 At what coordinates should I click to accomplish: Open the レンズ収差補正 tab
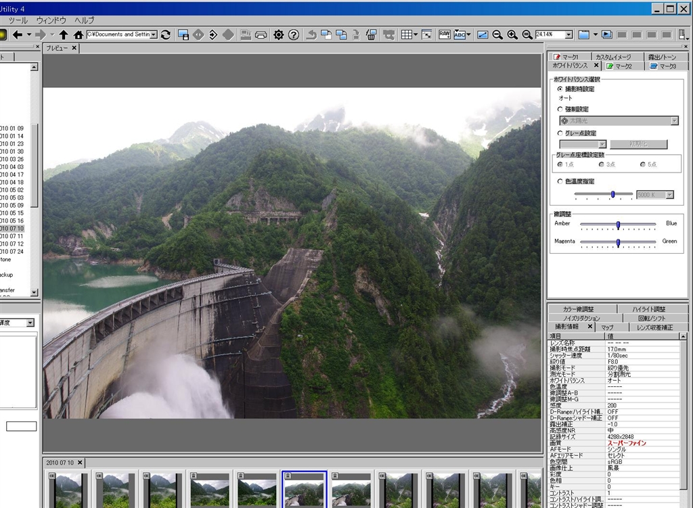click(655, 327)
